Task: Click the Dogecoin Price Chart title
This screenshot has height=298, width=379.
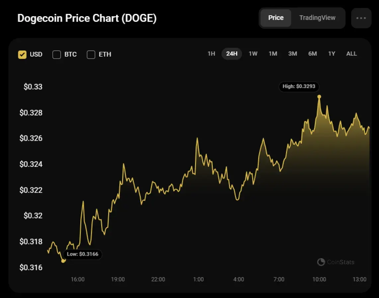Action: (x=87, y=18)
